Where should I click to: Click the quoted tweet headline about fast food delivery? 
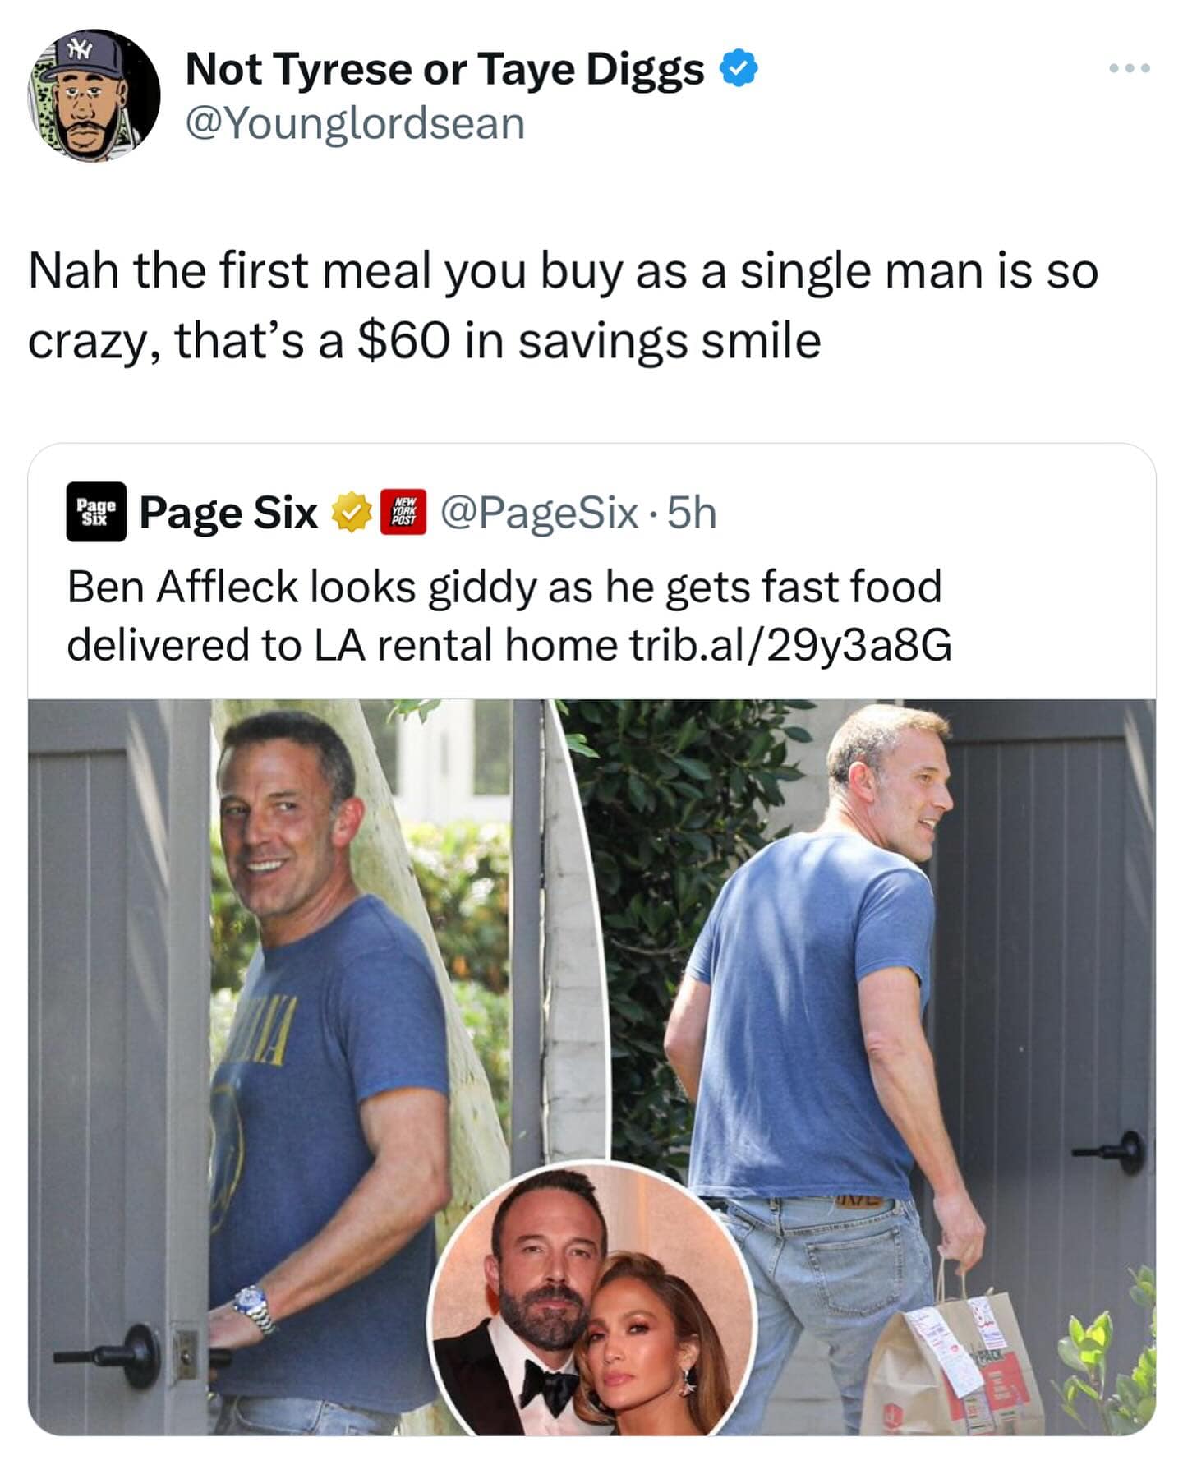503,587
